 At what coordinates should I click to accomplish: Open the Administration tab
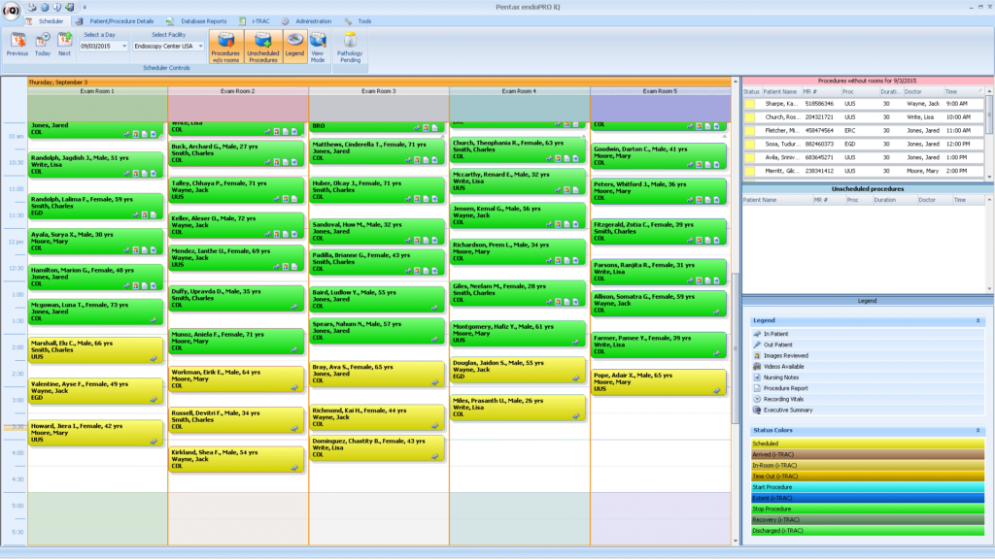(312, 20)
